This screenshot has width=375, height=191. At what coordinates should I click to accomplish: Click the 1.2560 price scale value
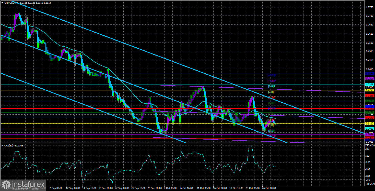[370, 43]
